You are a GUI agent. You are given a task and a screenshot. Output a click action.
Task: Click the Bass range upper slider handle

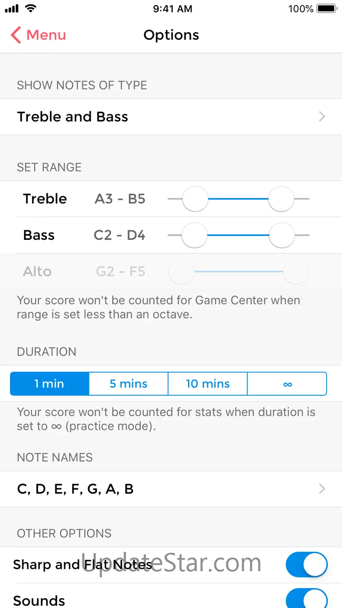282,235
